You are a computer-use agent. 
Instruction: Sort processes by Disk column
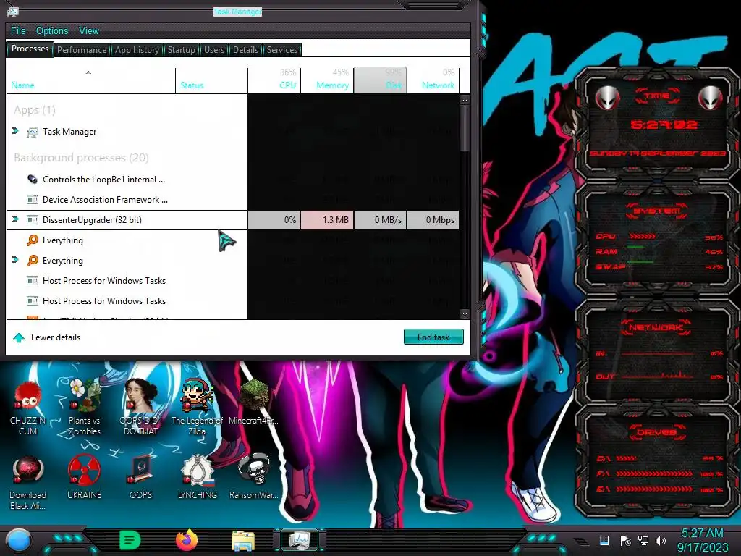[380, 80]
